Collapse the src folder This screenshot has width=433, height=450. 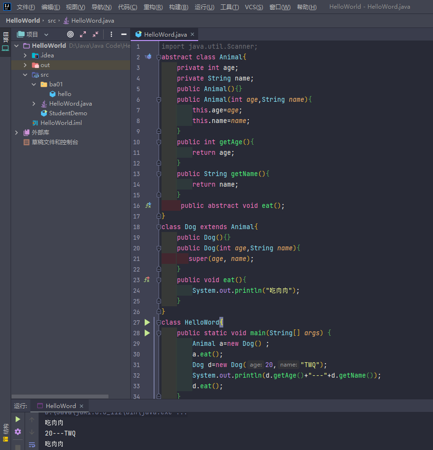coord(25,75)
